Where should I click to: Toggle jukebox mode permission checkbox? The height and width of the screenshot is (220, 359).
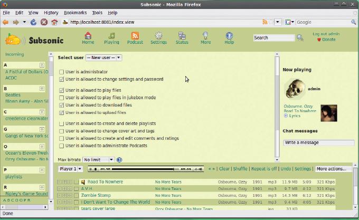coord(61,98)
